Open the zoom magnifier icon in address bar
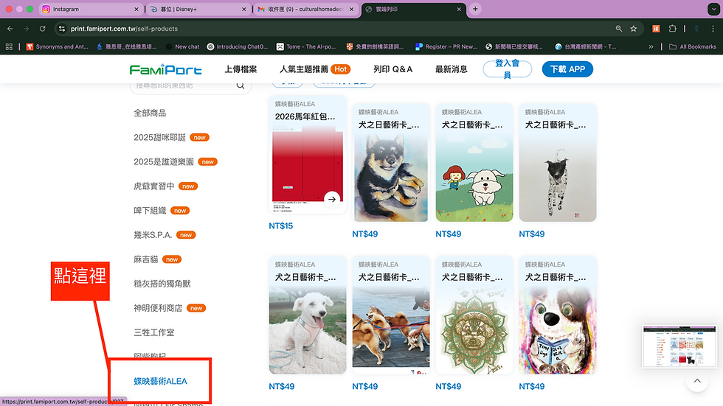The image size is (723, 406). (x=619, y=29)
